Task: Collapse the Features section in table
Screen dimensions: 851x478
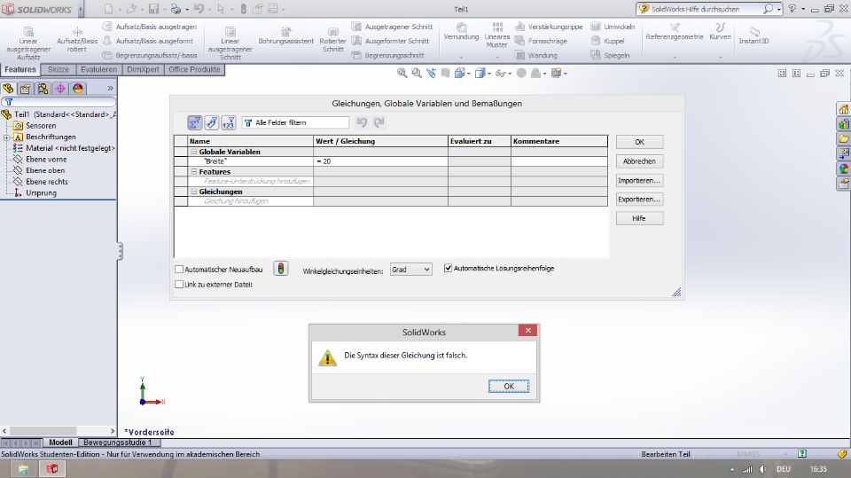Action: [194, 172]
